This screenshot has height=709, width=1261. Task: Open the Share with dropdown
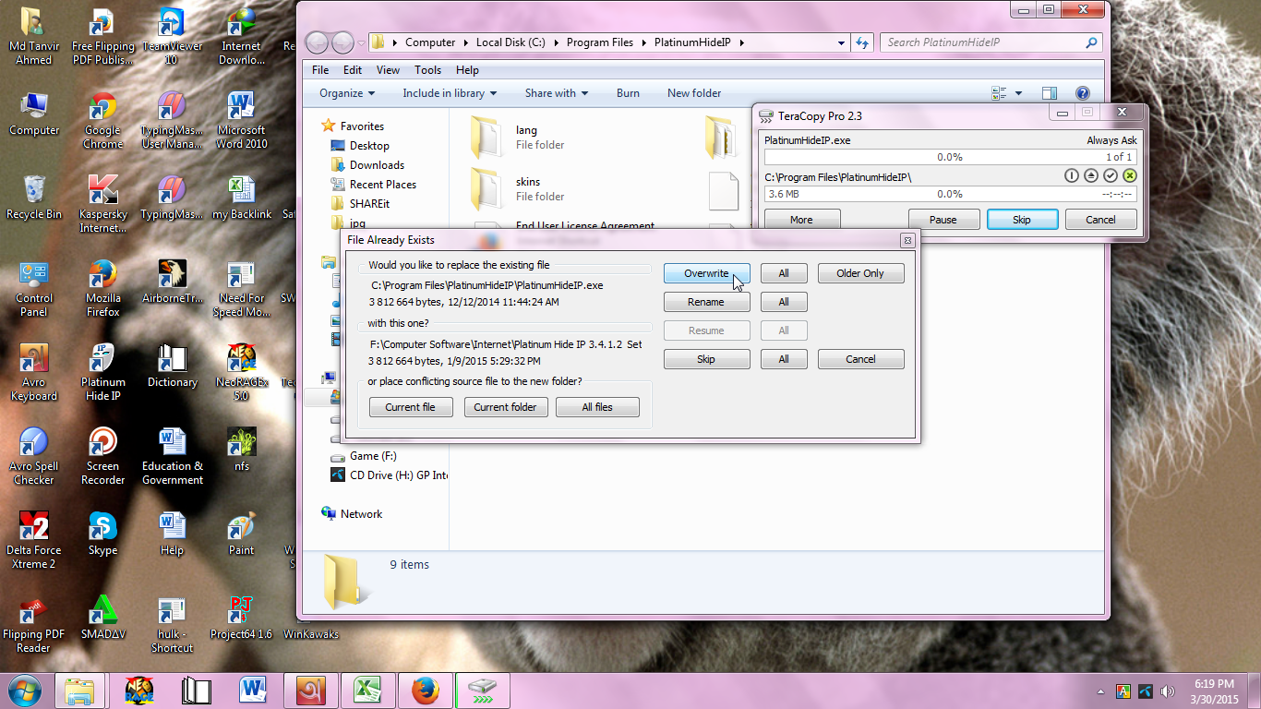click(x=557, y=93)
